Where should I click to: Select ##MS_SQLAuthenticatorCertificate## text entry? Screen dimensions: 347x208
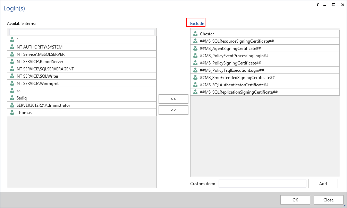click(234, 85)
